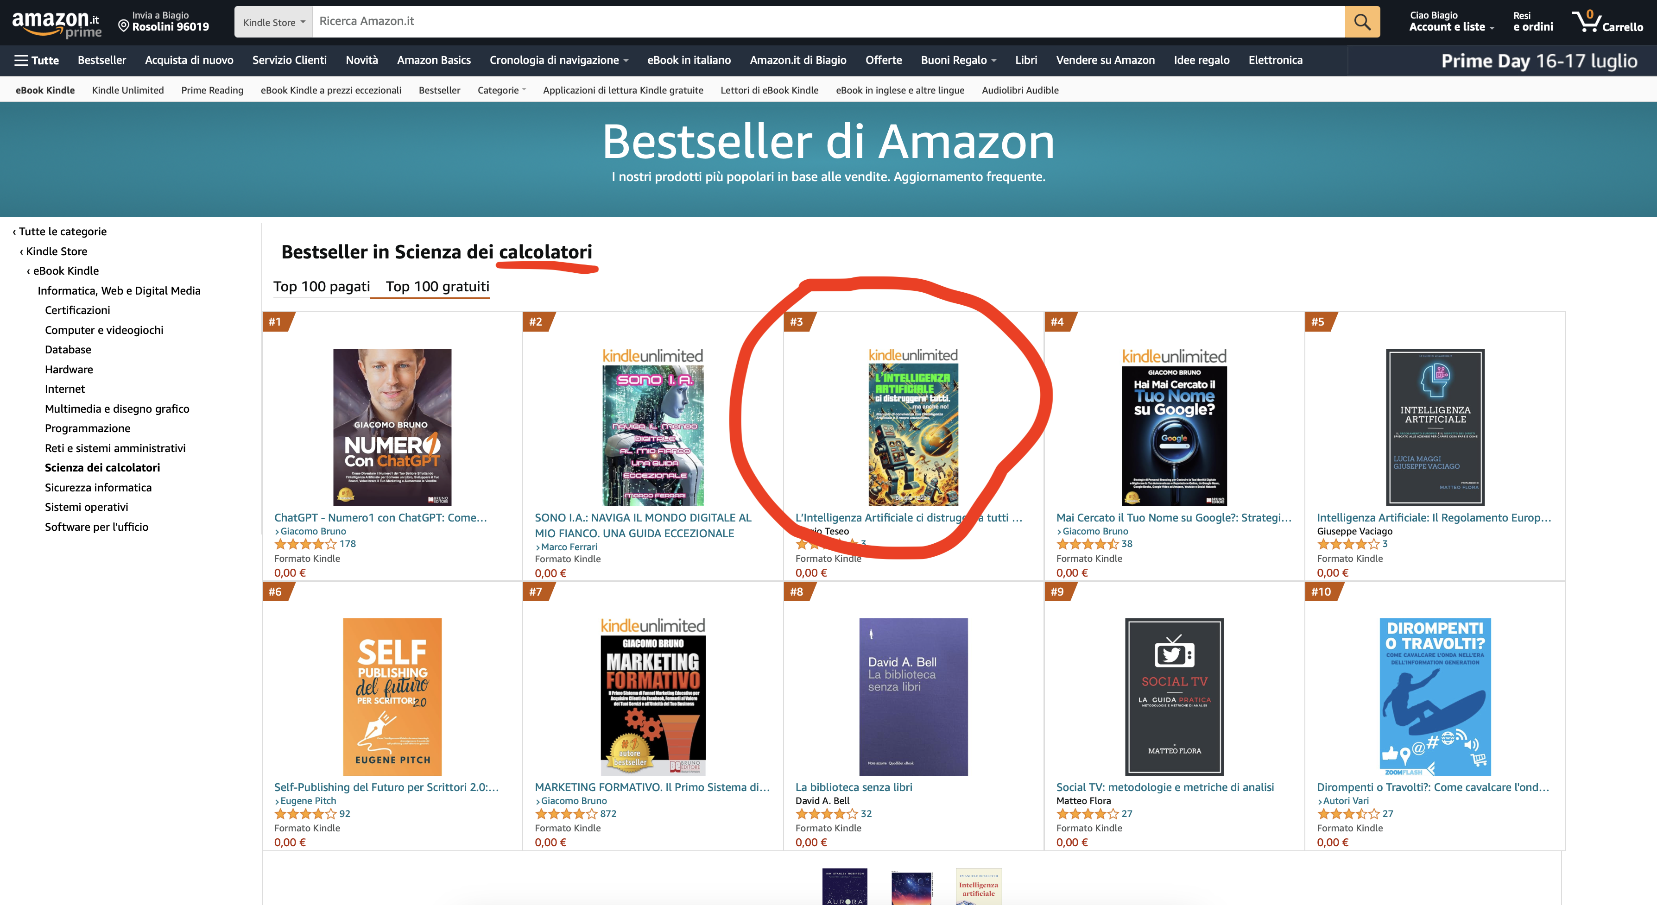Image resolution: width=1657 pixels, height=905 pixels.
Task: Expand the Account e liste dropdown
Action: (x=1451, y=22)
